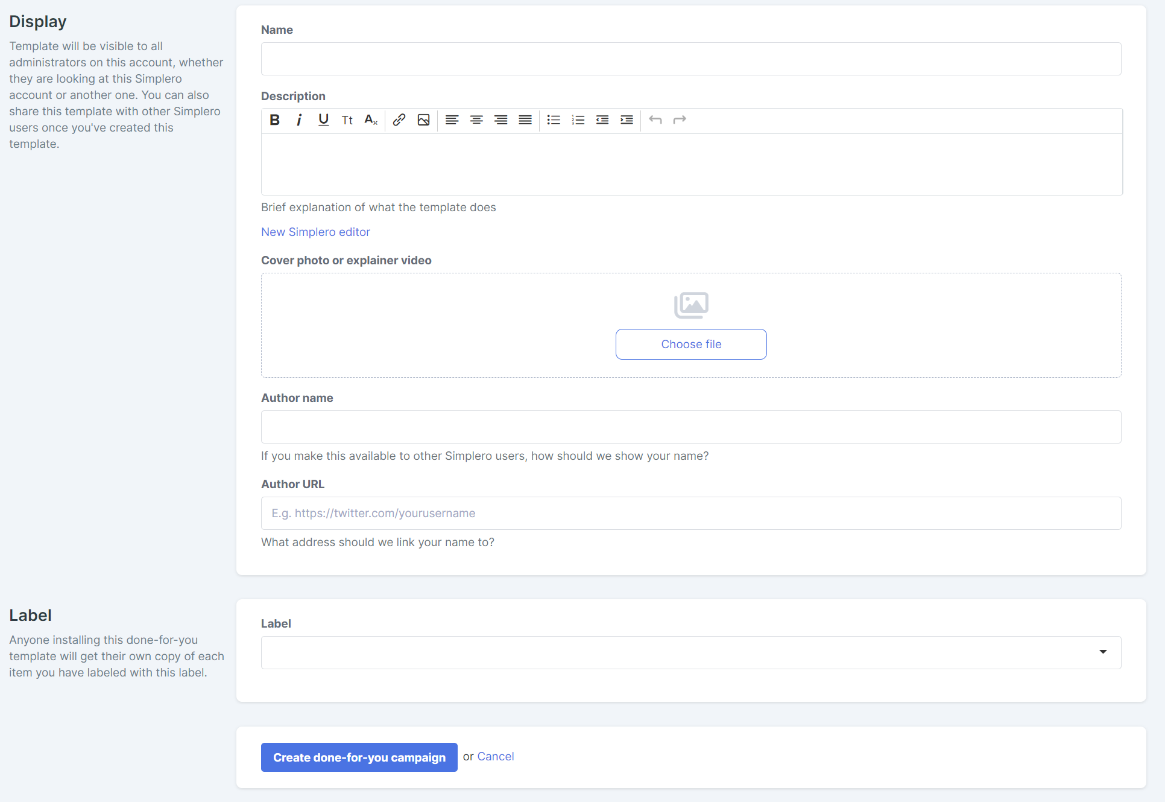The height and width of the screenshot is (802, 1165).
Task: Align description text left
Action: [x=452, y=120]
